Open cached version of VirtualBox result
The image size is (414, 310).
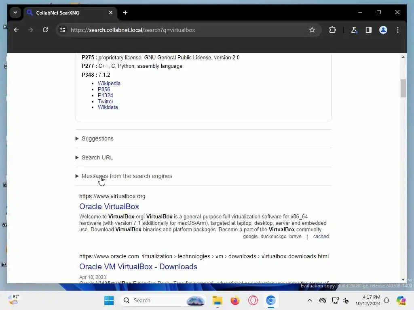[x=321, y=237]
